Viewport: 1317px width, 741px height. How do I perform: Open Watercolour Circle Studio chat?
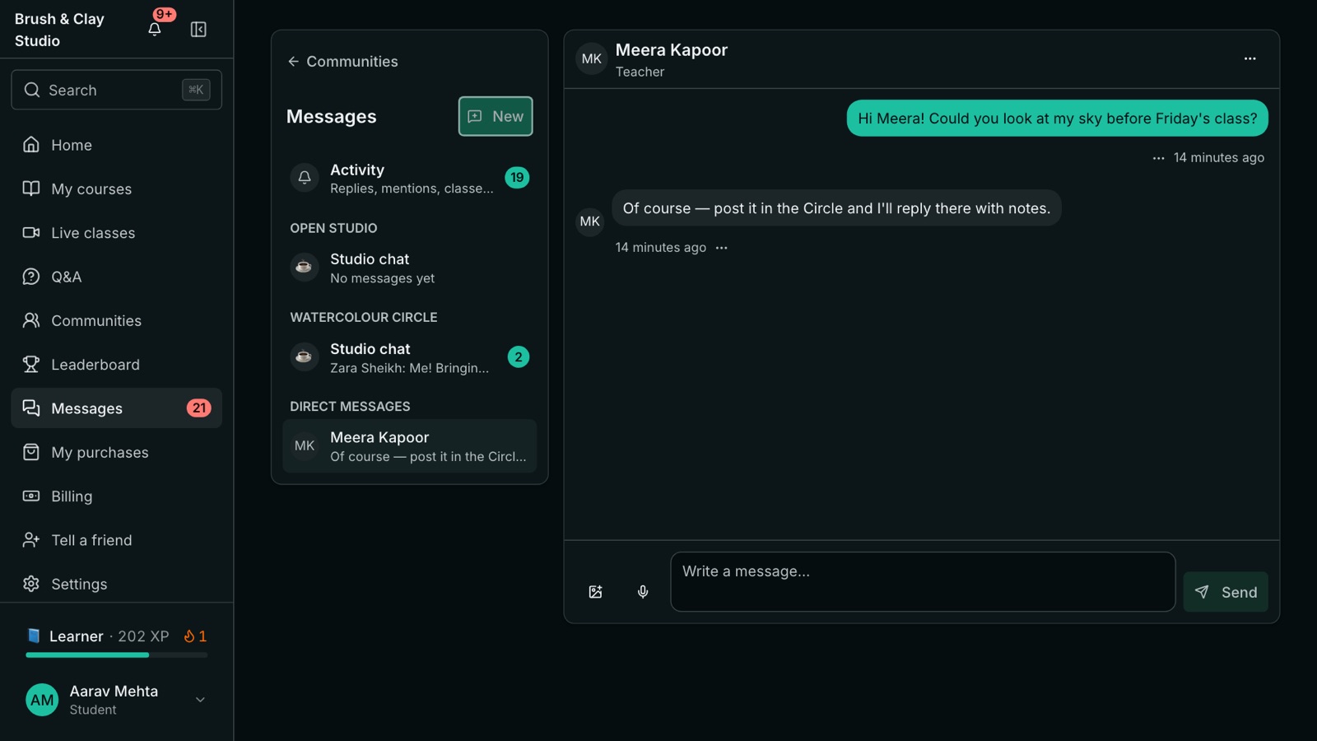coord(410,357)
